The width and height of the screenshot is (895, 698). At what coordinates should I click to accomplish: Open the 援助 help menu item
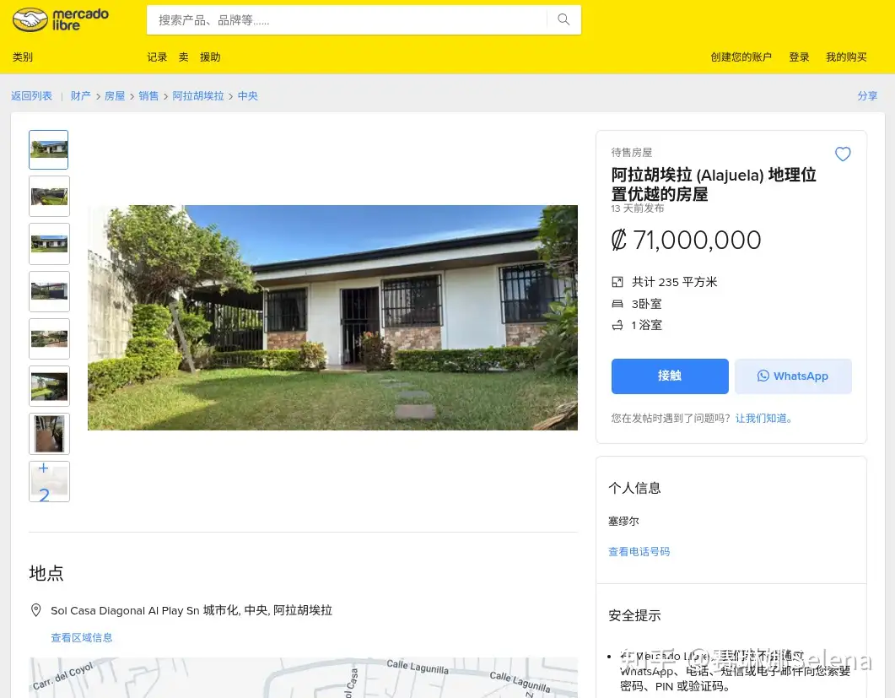tap(210, 57)
